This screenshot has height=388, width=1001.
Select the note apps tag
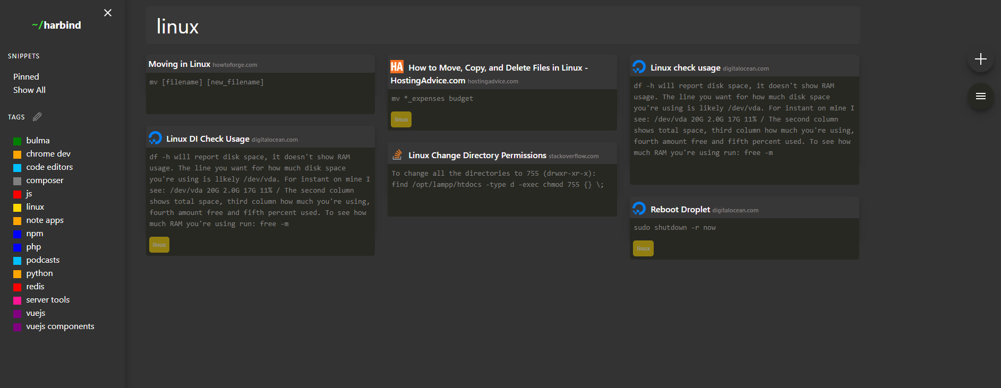45,220
